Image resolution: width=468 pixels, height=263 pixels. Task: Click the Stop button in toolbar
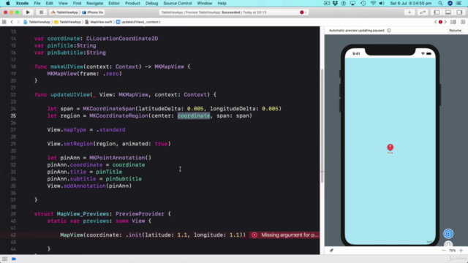41,12
